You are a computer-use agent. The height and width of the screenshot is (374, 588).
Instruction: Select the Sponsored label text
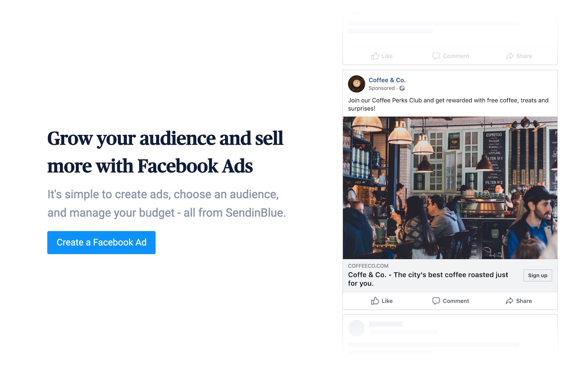pos(381,88)
